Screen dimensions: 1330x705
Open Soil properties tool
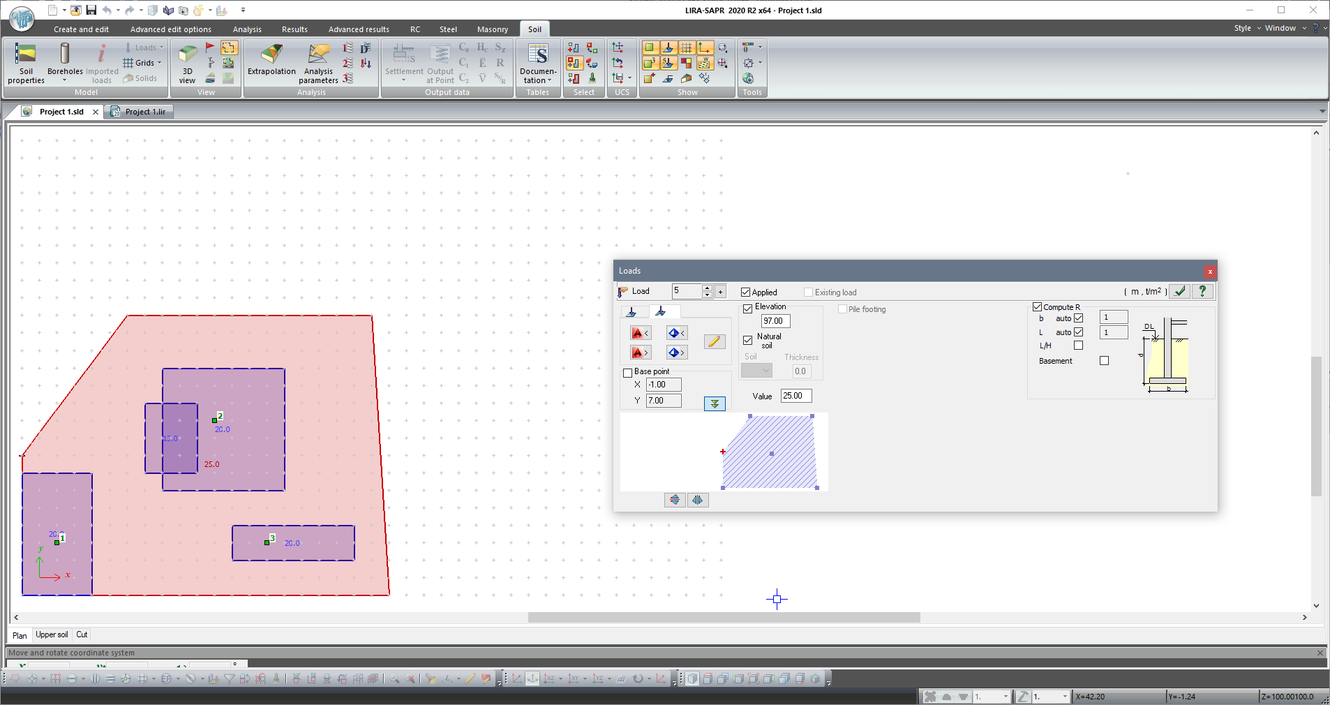[x=26, y=63]
